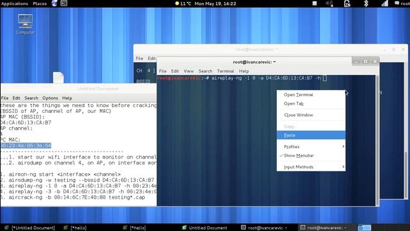Click the front terminal scrollbar
410x231 pixels.
pyautogui.click(x=377, y=140)
